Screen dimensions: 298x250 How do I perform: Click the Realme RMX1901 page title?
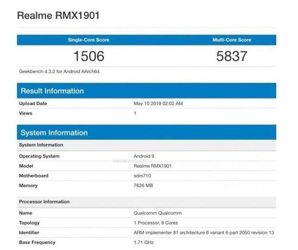point(58,15)
